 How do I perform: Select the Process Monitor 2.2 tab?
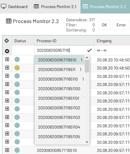click(x=105, y=7)
